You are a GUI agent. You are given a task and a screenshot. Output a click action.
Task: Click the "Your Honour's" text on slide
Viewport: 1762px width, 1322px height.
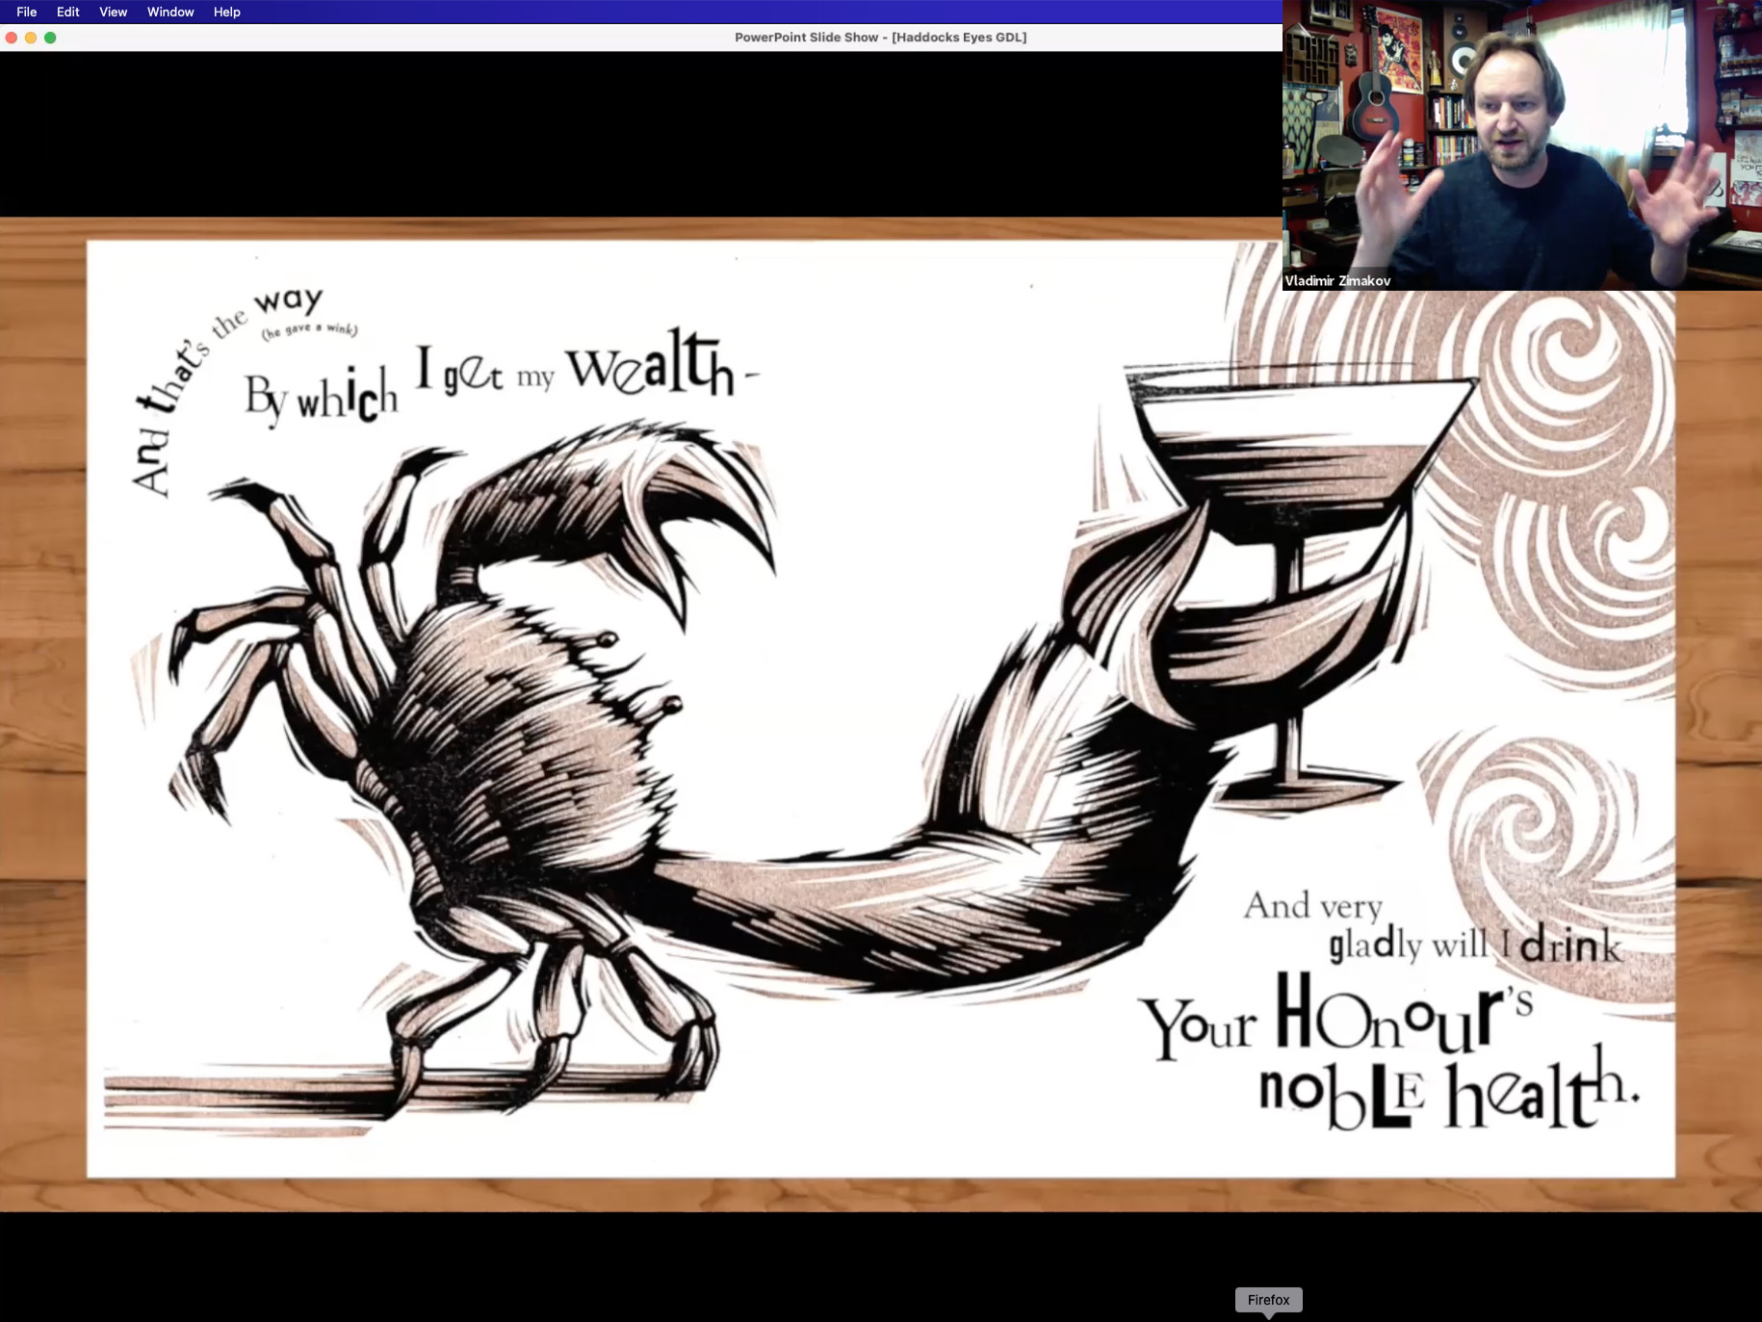(x=1338, y=1019)
